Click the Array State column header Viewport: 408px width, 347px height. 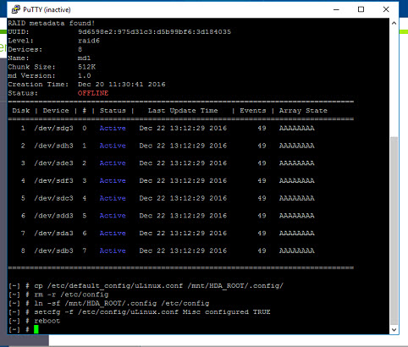point(303,111)
